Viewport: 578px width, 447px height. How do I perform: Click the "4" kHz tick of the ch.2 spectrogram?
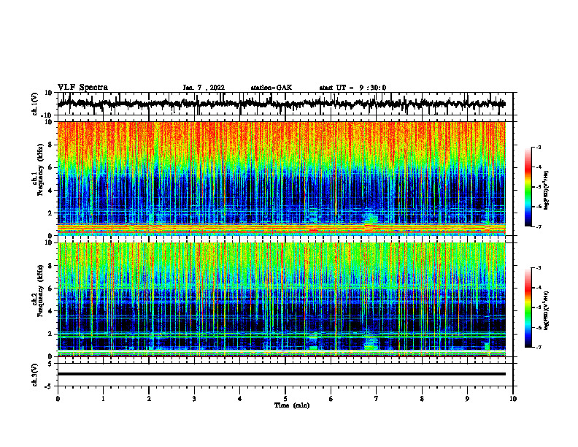pyautogui.click(x=51, y=311)
